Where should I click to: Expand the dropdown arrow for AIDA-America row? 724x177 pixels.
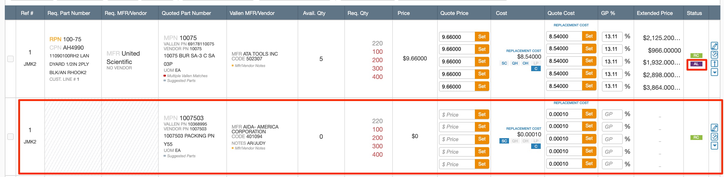tap(714, 146)
